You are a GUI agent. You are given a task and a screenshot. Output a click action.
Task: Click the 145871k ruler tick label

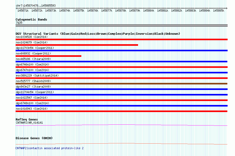23,11
